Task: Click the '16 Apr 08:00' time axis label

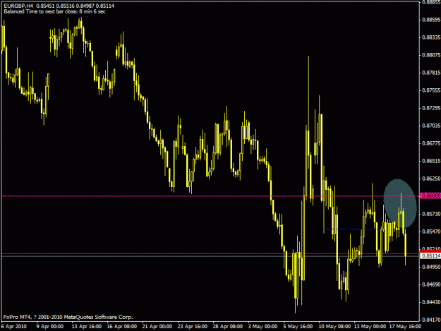Action: click(122, 327)
